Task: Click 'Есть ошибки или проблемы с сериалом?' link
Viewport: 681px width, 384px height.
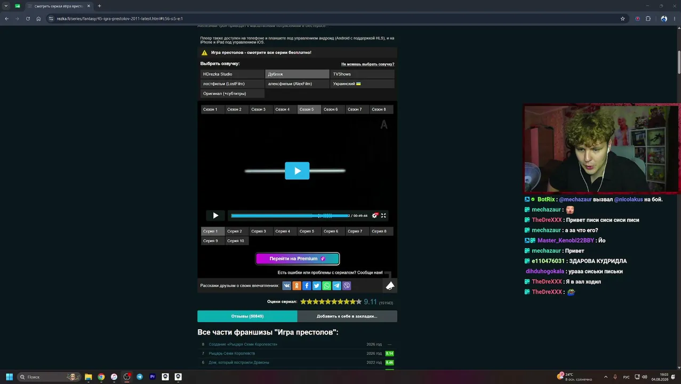Action: click(330, 273)
